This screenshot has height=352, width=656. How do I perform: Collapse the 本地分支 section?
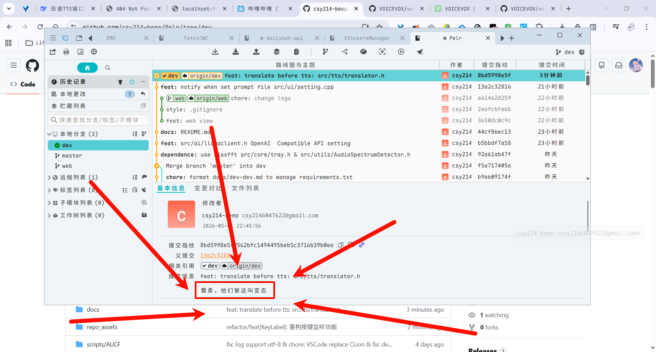50,134
